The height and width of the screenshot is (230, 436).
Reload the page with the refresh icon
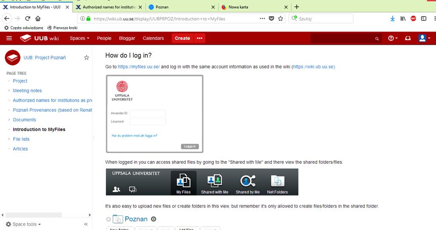28,19
